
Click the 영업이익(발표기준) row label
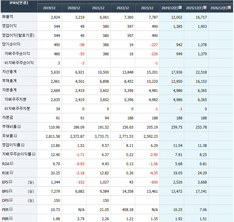[x=18, y=35]
